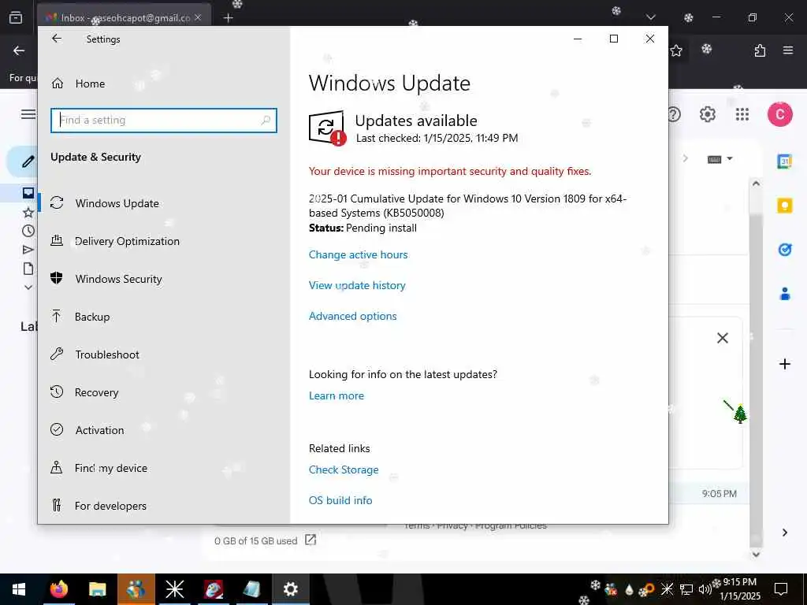This screenshot has width=807, height=605.
Task: Open Firefox extensions puzzle icon
Action: click(760, 50)
